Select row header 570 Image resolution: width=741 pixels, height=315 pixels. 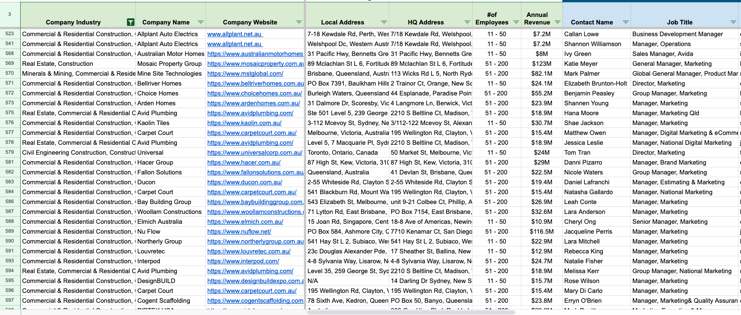(10, 73)
